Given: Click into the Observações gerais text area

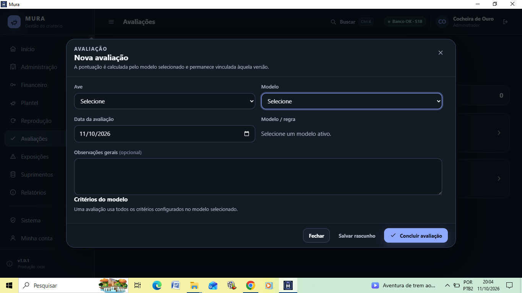Looking at the screenshot, I should (x=258, y=177).
